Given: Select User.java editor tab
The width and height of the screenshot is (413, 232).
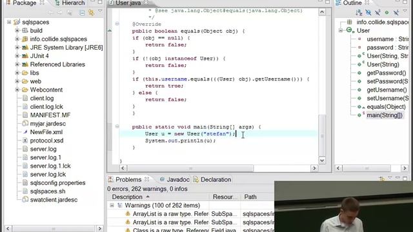Looking at the screenshot, I should [128, 3].
